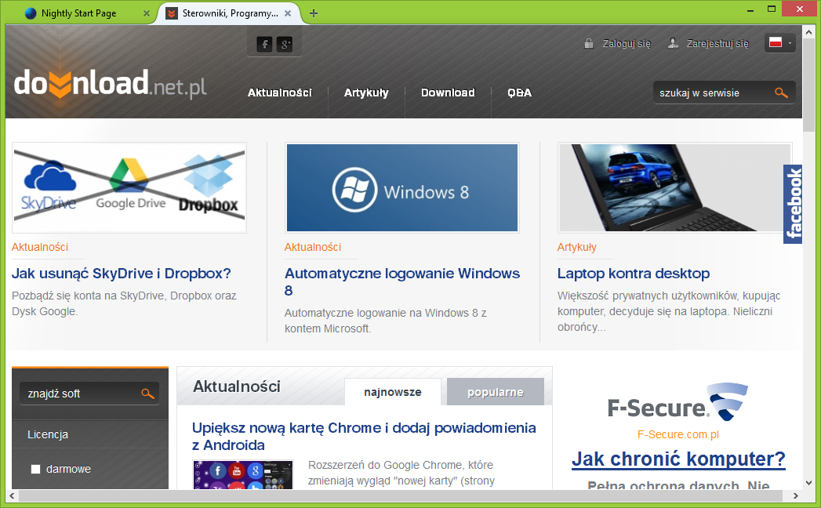The height and width of the screenshot is (508, 821).
Task: Click the F-Secure logo advertisement
Action: 678,402
